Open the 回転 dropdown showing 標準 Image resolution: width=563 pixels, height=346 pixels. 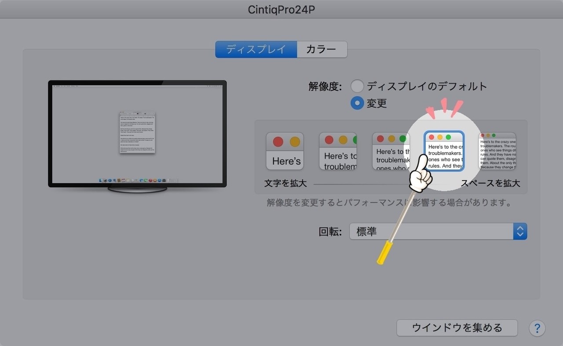431,232
